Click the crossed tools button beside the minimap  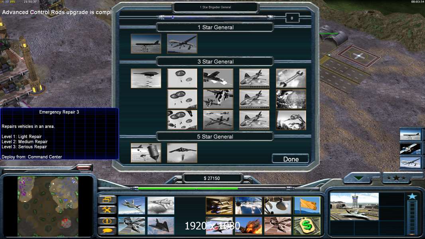point(107,210)
